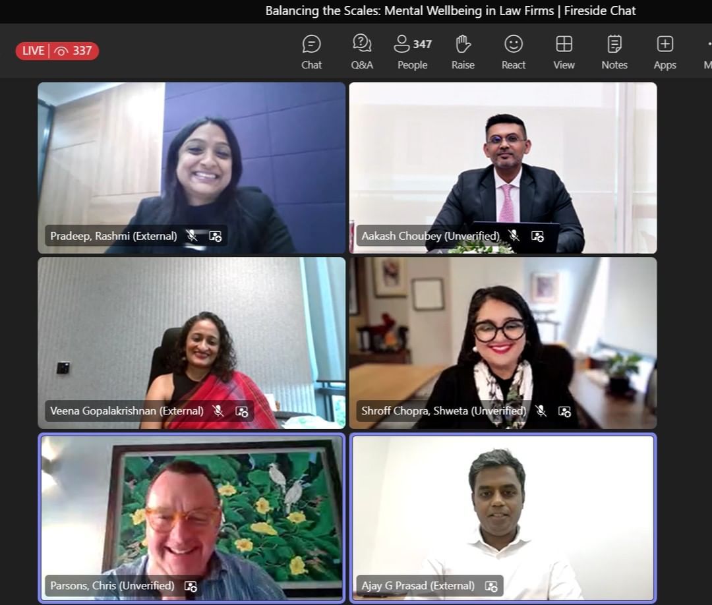Select Shroff Chopra, Shweta video tile
Image resolution: width=712 pixels, height=605 pixels.
(502, 343)
